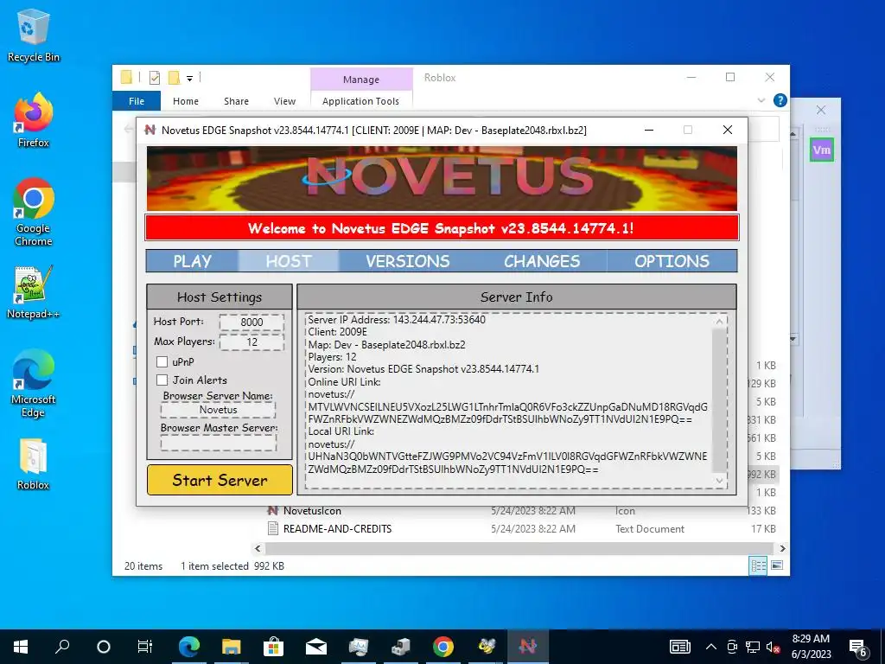
Task: Open Microsoft Edge from taskbar
Action: point(189,647)
